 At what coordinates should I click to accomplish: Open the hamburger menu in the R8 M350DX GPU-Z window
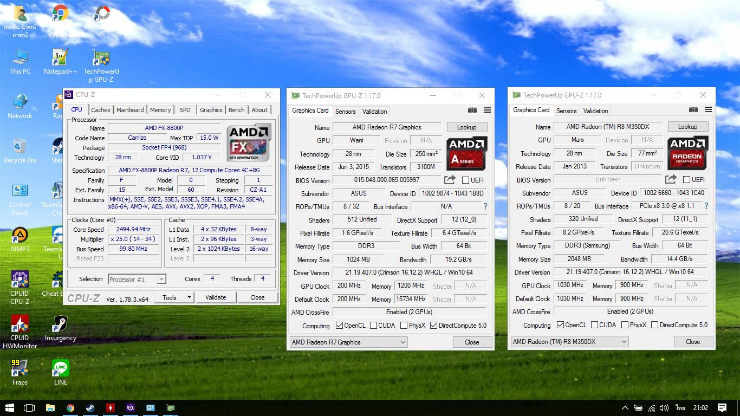coord(708,109)
